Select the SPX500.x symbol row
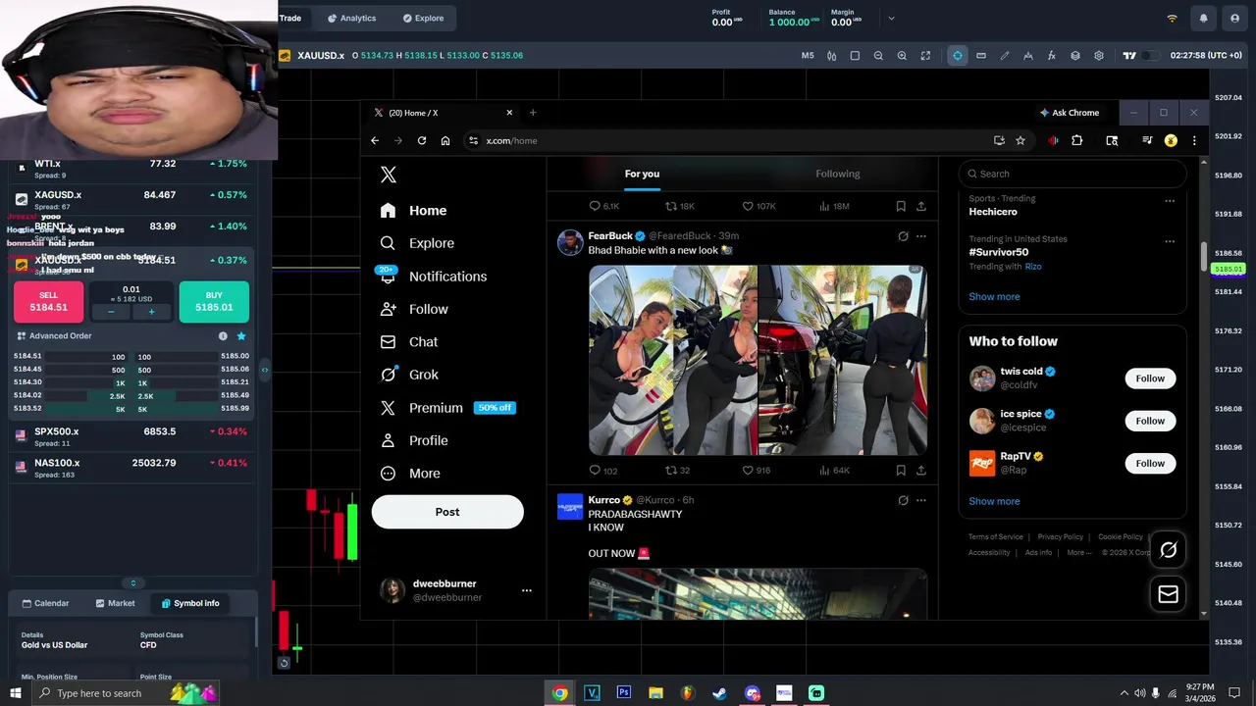This screenshot has width=1256, height=706. point(131,436)
